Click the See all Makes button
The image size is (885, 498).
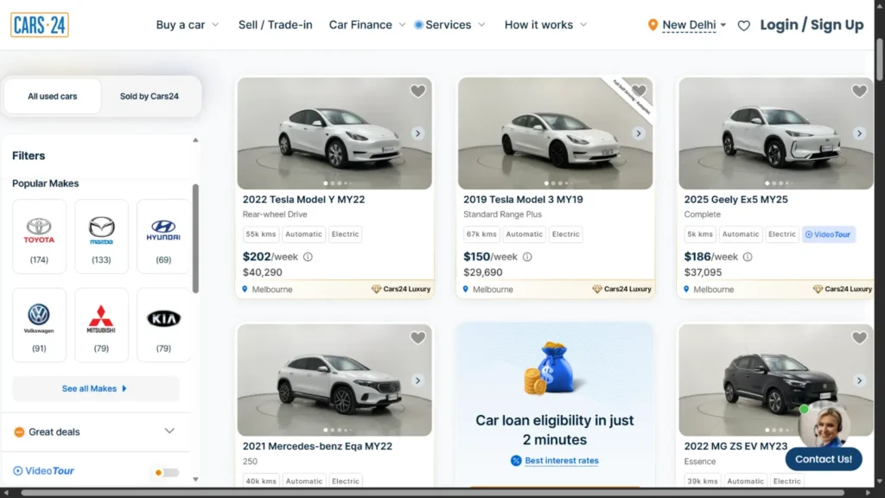(95, 389)
